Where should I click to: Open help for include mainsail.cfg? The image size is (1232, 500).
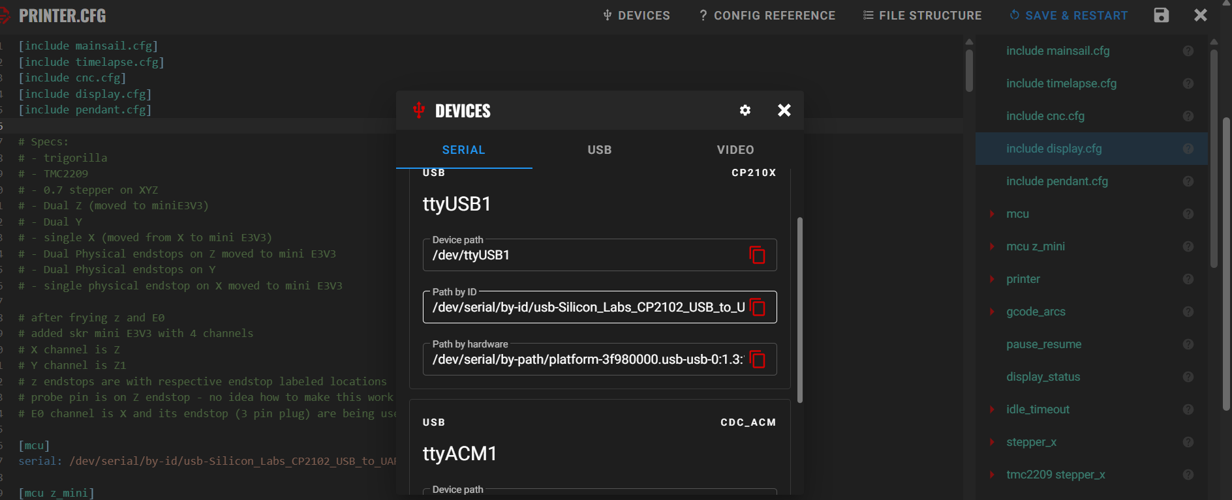[1188, 51]
